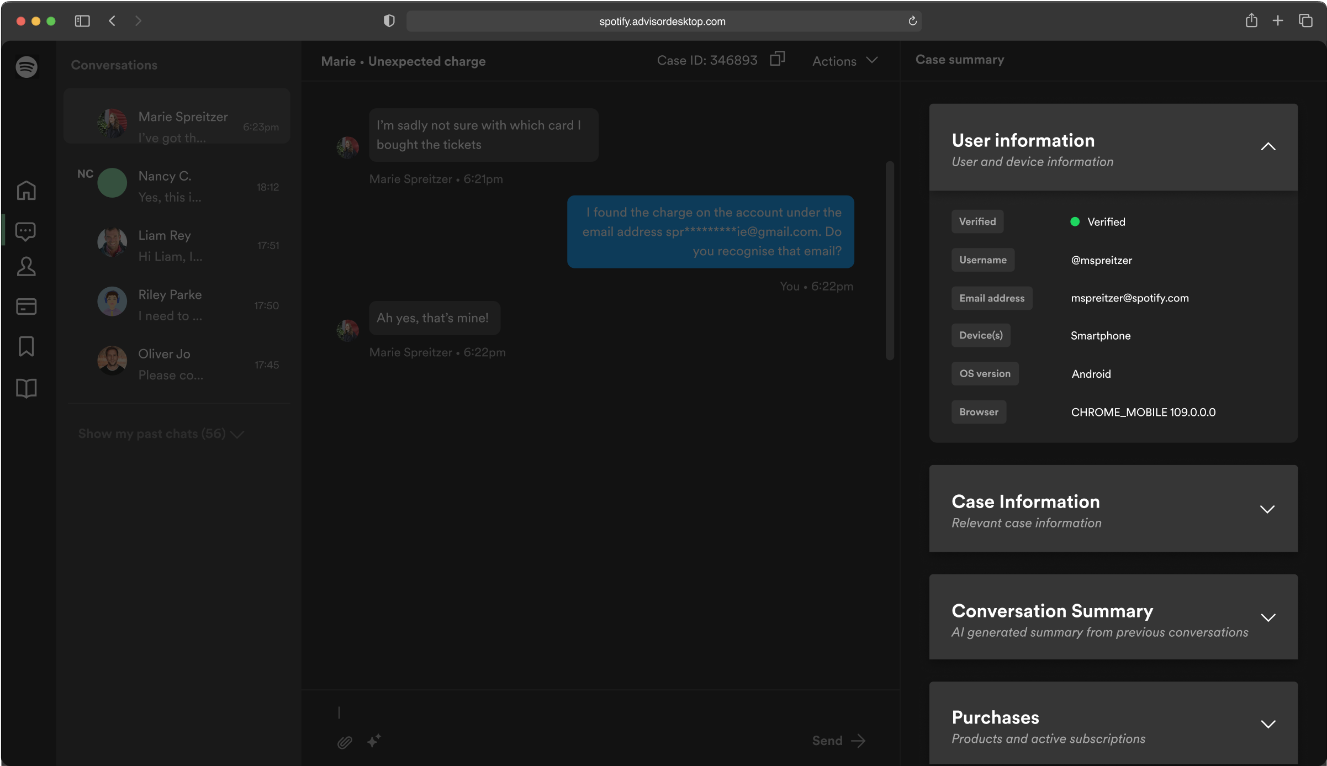Image resolution: width=1327 pixels, height=766 pixels.
Task: Open the Conversations chat bubble icon
Action: (x=26, y=231)
